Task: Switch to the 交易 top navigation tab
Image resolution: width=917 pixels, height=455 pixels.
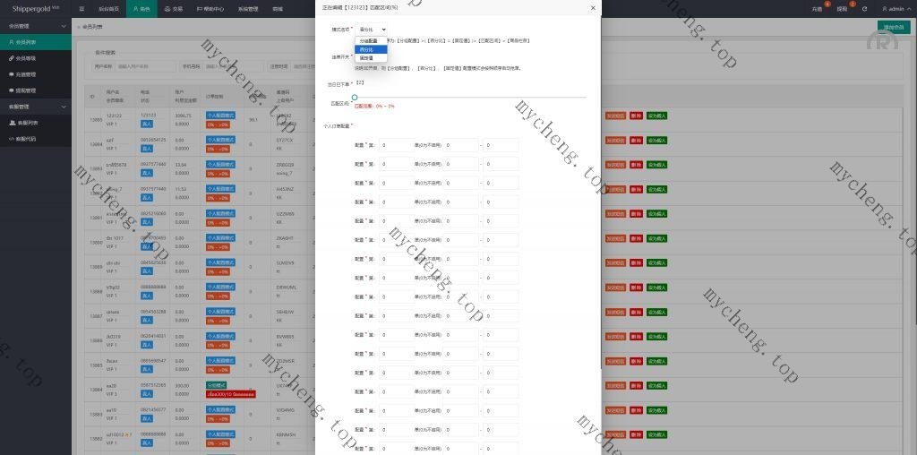Action: pyautogui.click(x=175, y=8)
